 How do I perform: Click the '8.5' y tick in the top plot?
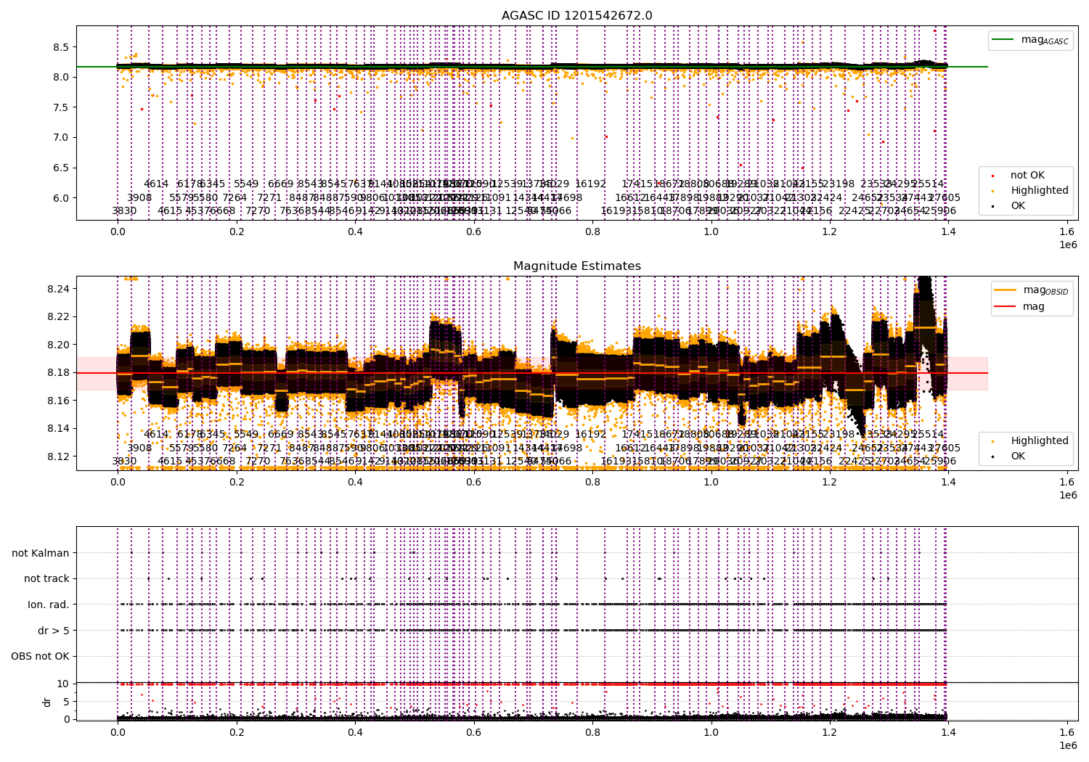[61, 47]
